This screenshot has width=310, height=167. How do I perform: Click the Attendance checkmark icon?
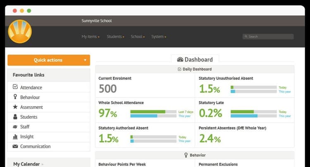[15, 87]
